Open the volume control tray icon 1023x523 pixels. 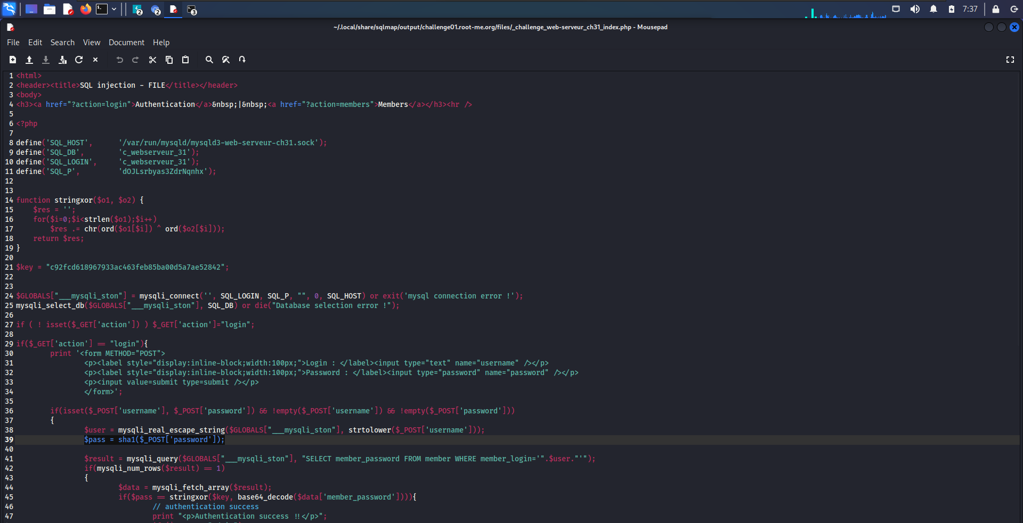tap(915, 9)
